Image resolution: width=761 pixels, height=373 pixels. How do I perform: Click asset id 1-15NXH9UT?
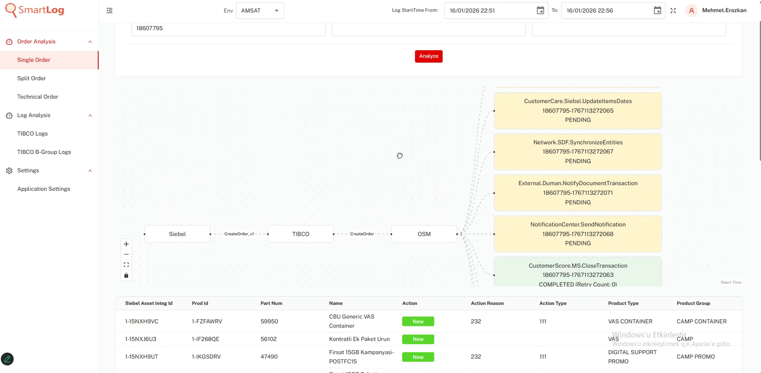point(142,357)
